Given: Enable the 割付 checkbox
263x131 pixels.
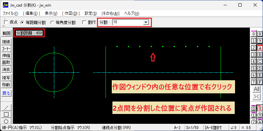Looking at the screenshot, I should (x=84, y=22).
